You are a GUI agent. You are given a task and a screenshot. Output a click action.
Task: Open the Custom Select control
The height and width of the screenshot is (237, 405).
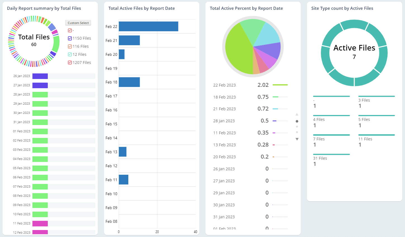pyautogui.click(x=78, y=23)
